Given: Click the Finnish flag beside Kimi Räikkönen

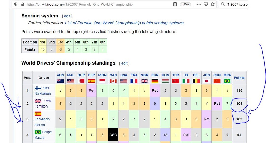Looking at the screenshot, I should [38, 88].
